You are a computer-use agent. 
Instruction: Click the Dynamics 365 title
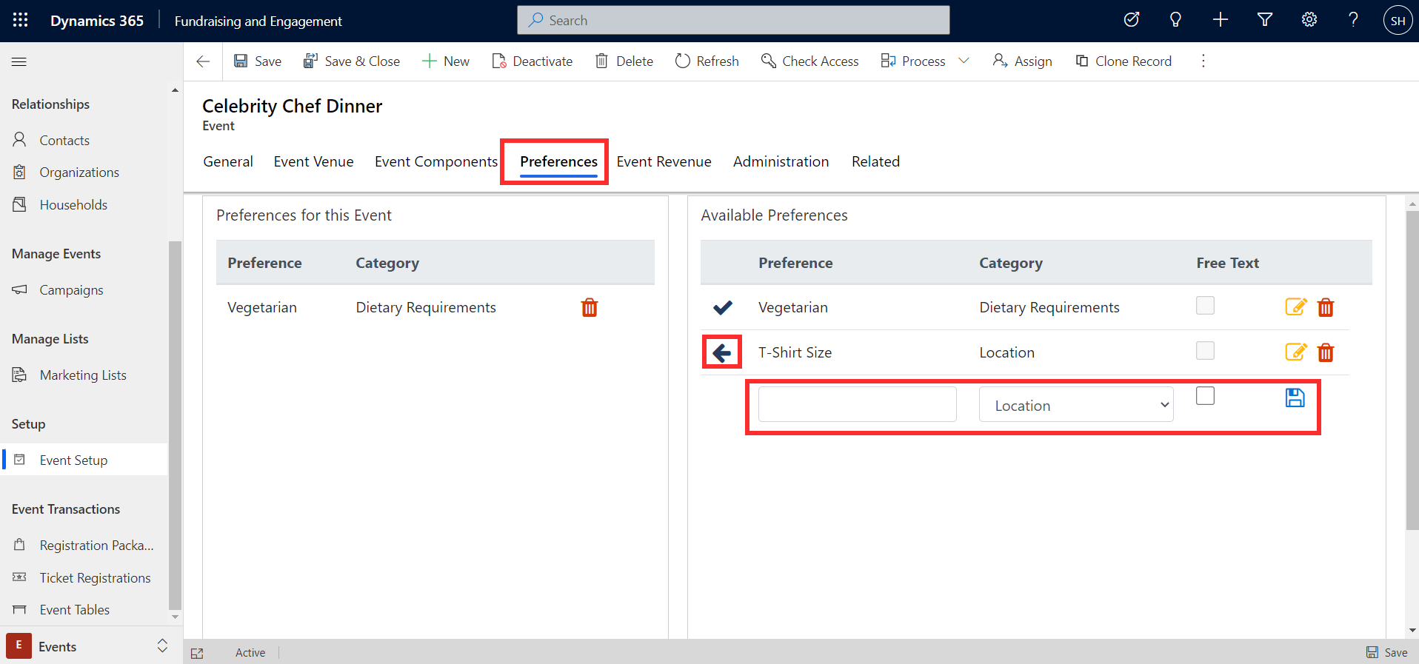pos(97,21)
